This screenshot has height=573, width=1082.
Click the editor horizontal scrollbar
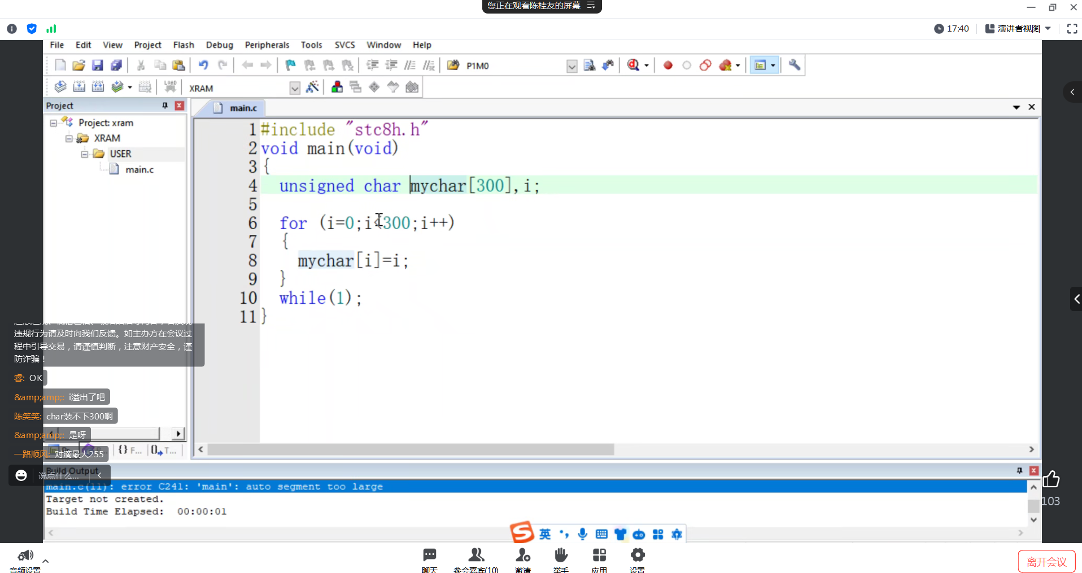[x=411, y=449]
